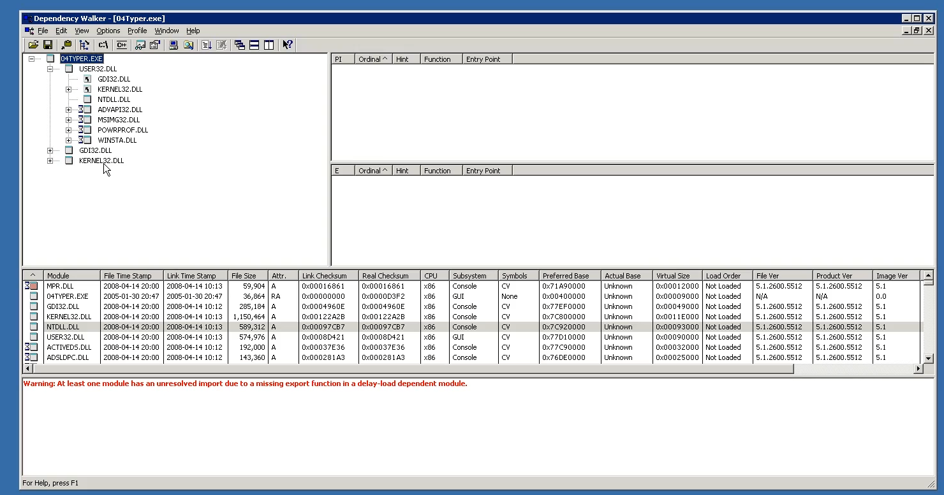Click module icon beside GDI32.DLL under USER32.DLL
This screenshot has width=944, height=495.
click(x=87, y=79)
